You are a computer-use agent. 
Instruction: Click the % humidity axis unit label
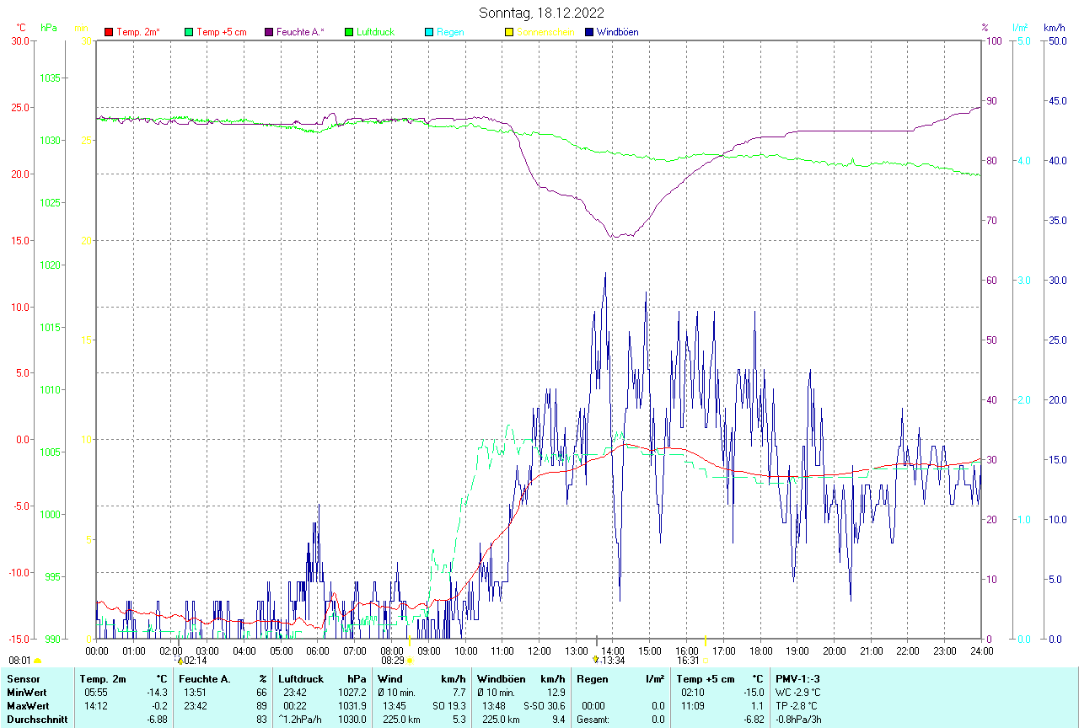pyautogui.click(x=985, y=28)
